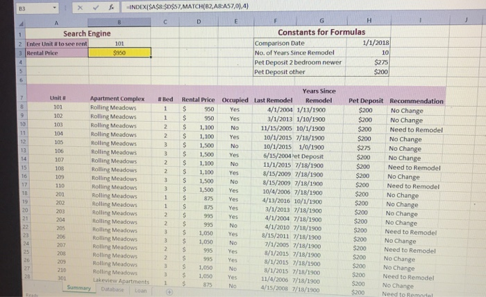Select the 1/1/2018 date cell
This screenshot has height=297, width=486.
click(x=368, y=43)
